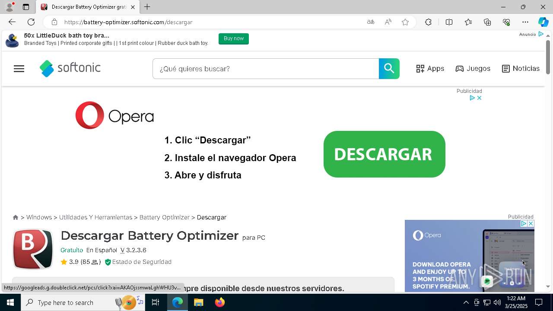
Task: Open Windows Start menu
Action: [10, 302]
